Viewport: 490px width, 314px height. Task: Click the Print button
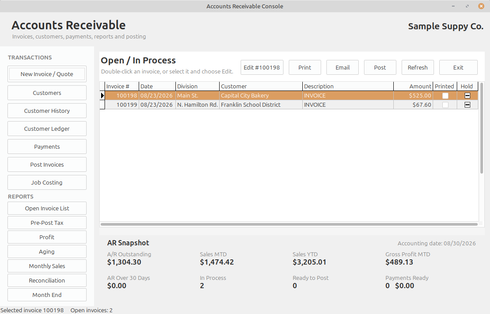304,67
